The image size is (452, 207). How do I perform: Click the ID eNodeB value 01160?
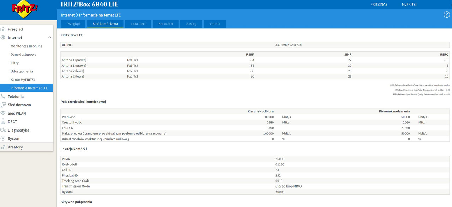[280, 164]
